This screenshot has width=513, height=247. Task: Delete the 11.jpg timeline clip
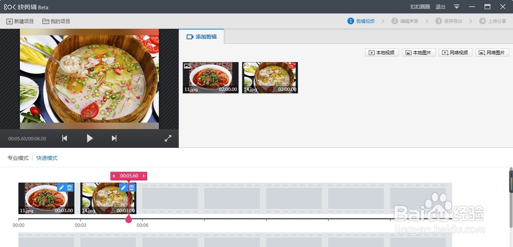[70, 188]
